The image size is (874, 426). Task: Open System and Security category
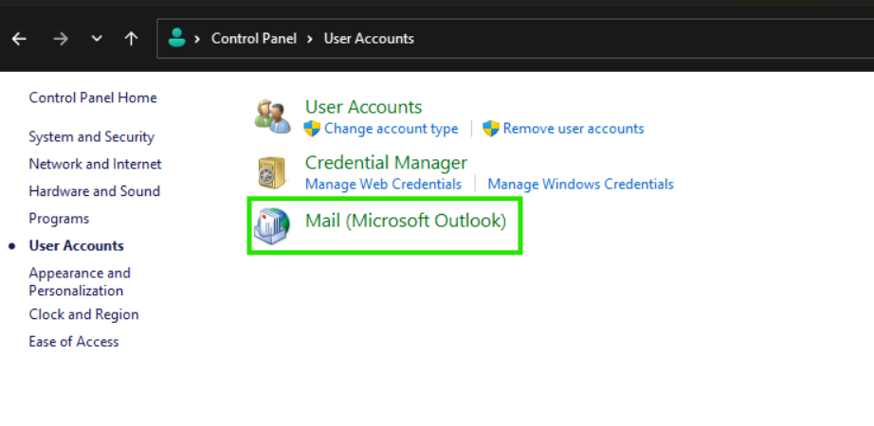pyautogui.click(x=91, y=137)
